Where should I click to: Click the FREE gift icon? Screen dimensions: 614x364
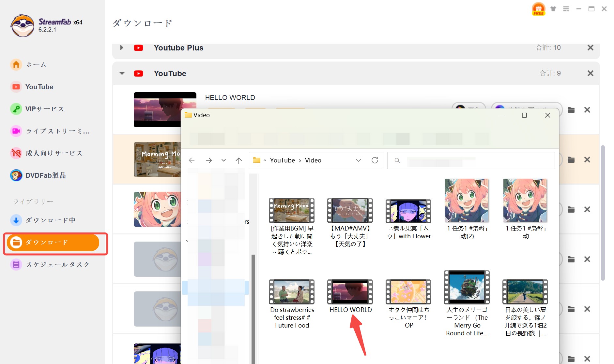pos(538,9)
